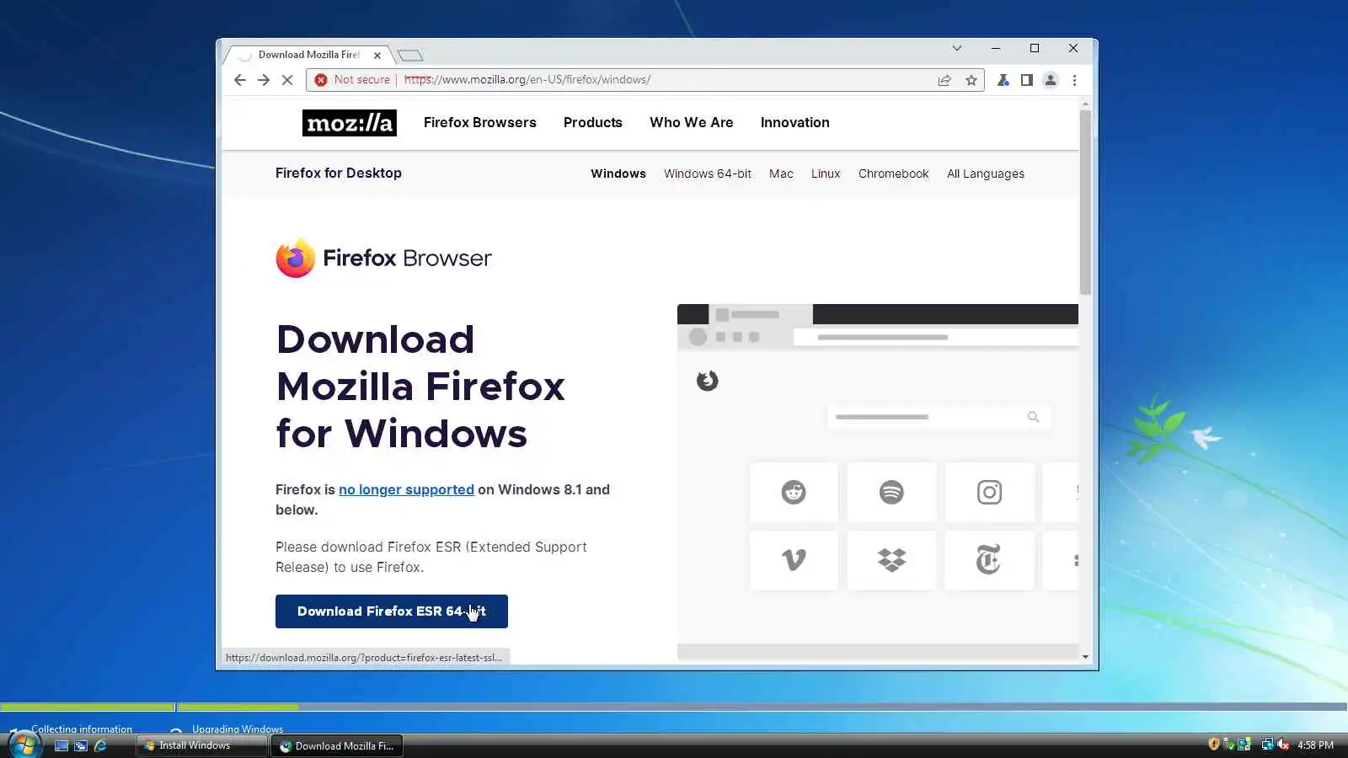The height and width of the screenshot is (758, 1348).
Task: Go back using the browser back arrow
Action: click(x=240, y=80)
